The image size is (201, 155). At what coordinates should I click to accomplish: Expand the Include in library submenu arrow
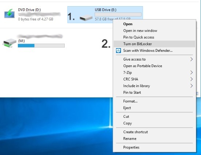pyautogui.click(x=191, y=86)
